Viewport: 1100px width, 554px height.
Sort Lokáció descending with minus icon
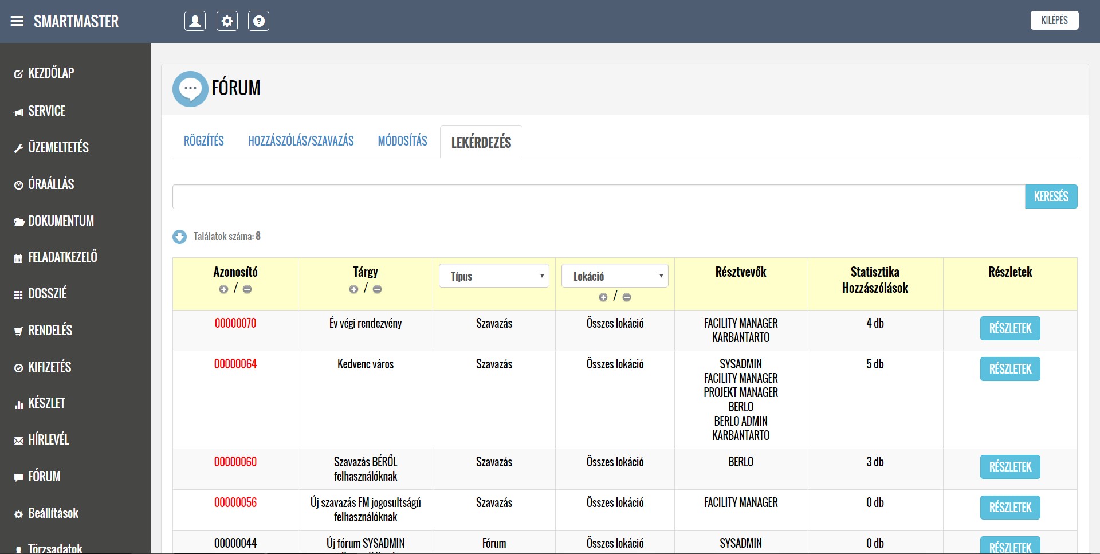pyautogui.click(x=627, y=297)
